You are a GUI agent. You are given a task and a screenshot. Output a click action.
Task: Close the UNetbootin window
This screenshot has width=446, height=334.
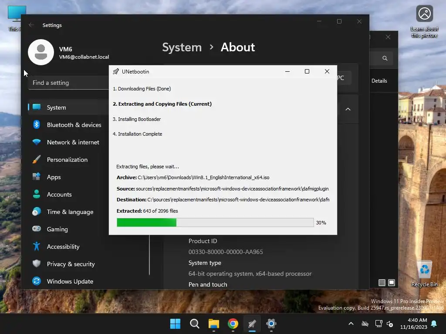point(327,71)
